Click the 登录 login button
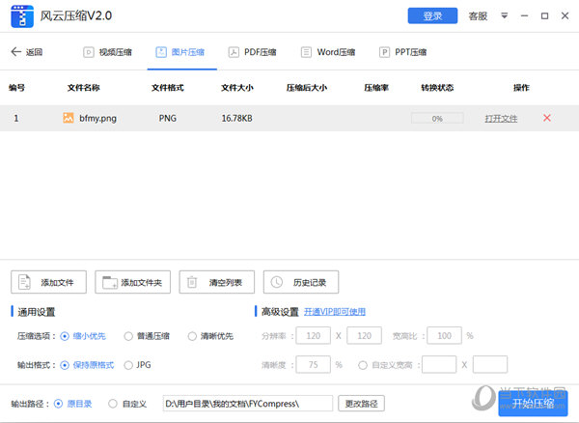Screen dimensions: 579x423 coord(432,15)
